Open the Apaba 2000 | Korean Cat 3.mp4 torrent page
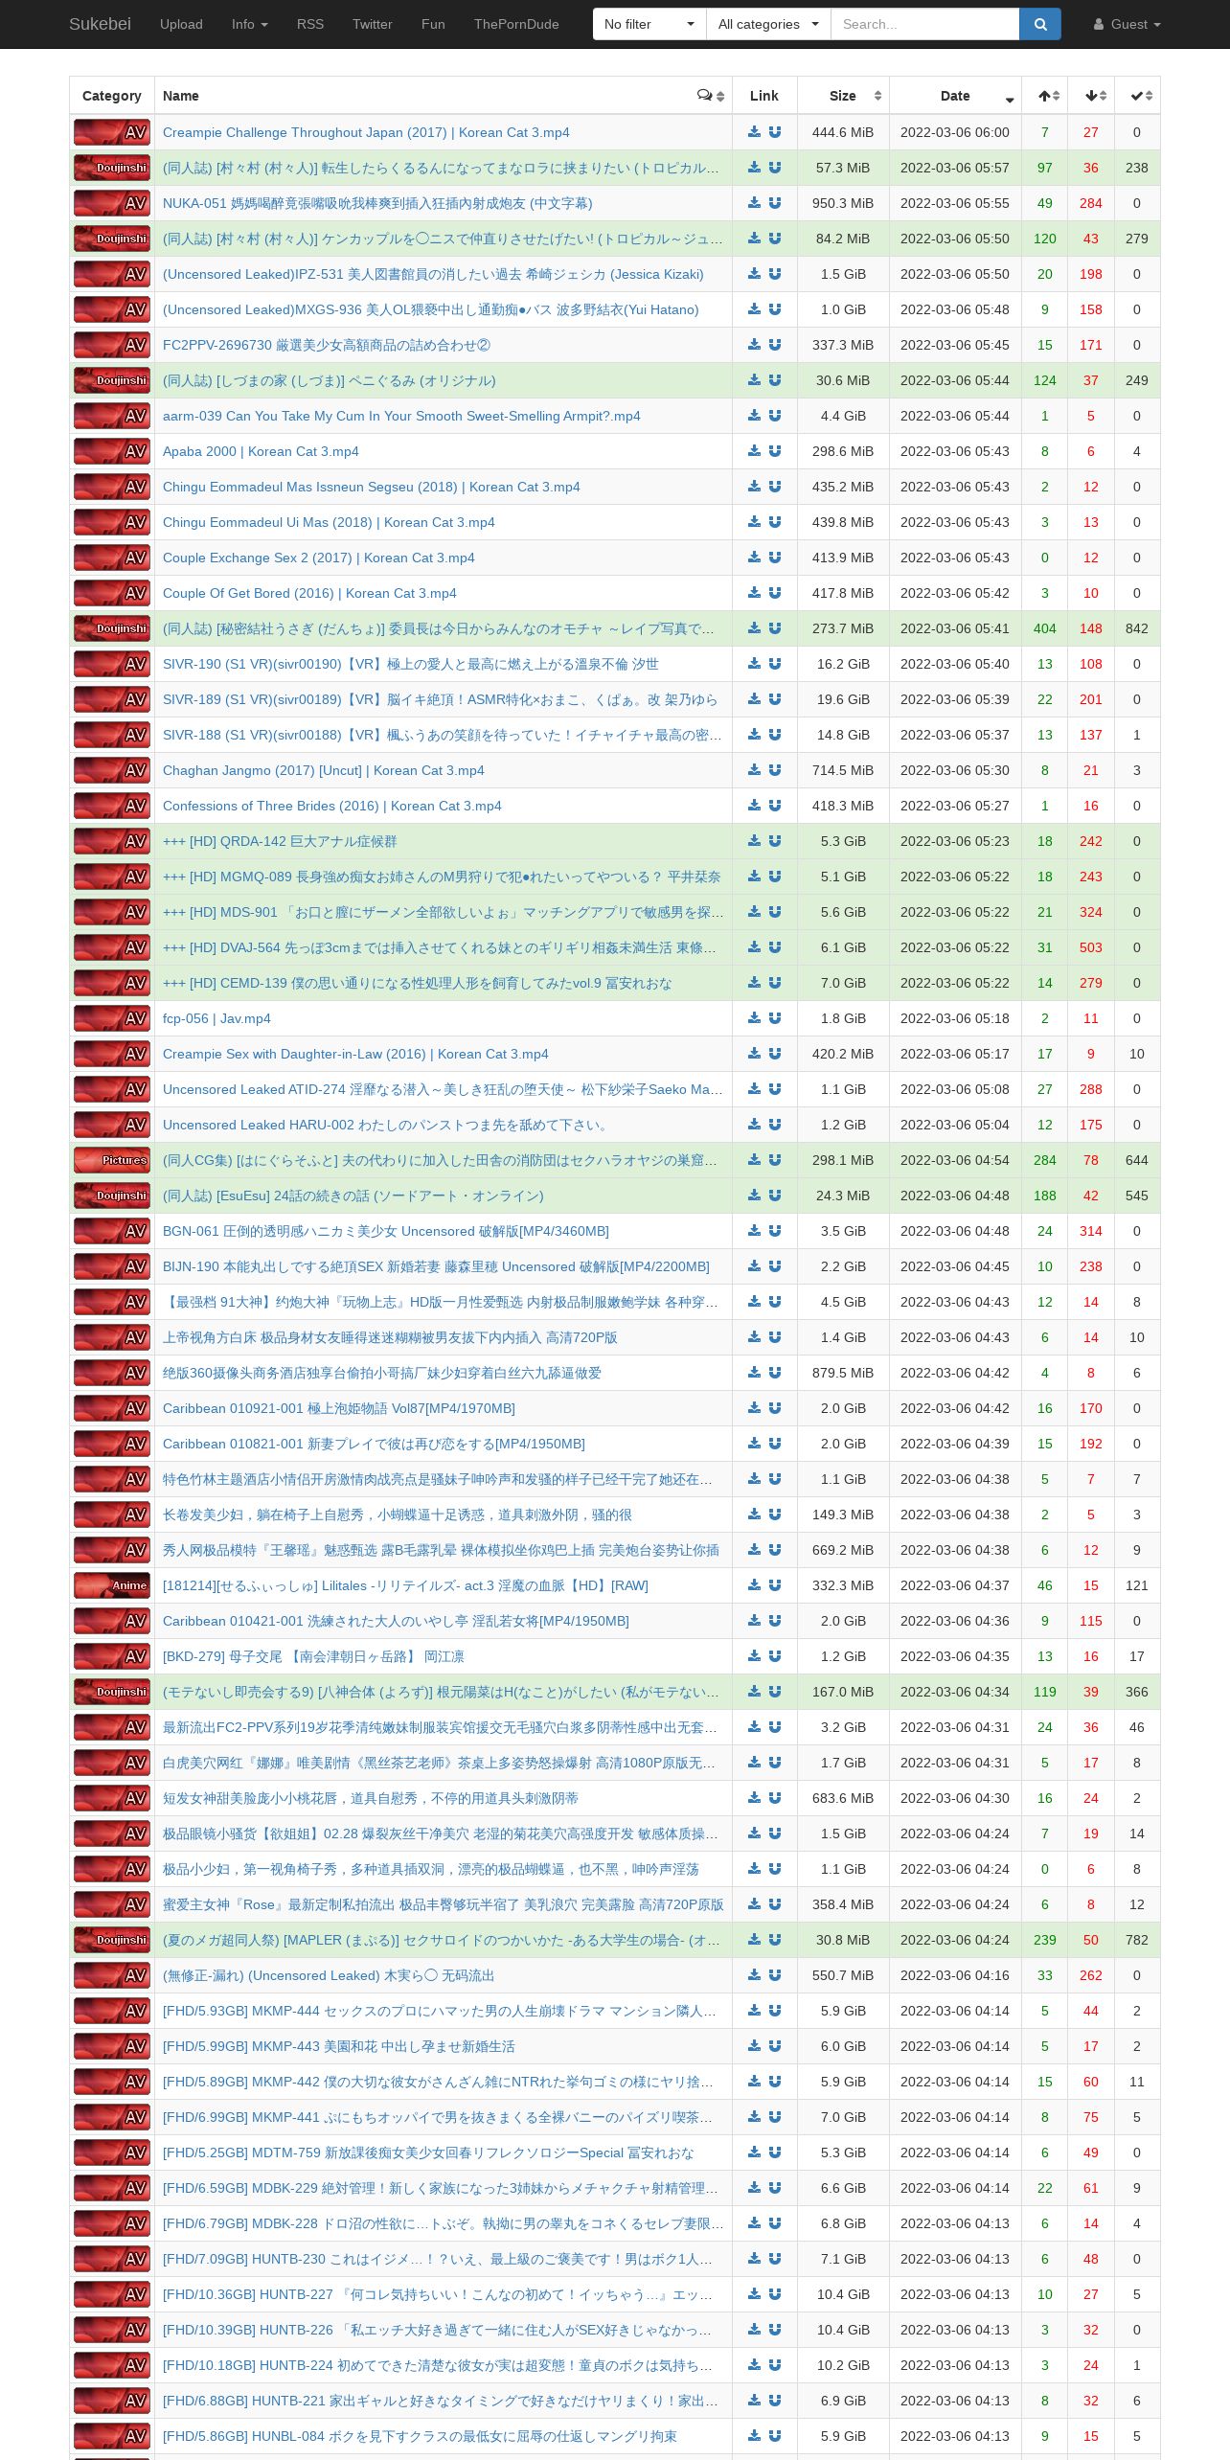 click(x=261, y=451)
